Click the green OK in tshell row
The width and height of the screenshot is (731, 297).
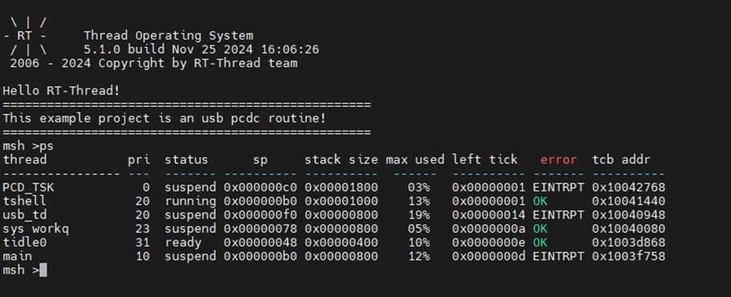(540, 201)
